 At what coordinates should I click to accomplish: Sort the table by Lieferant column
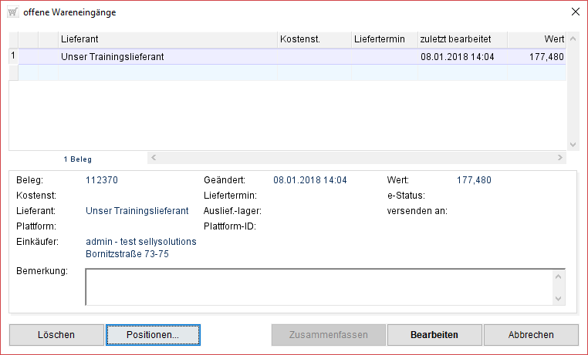tap(167, 39)
